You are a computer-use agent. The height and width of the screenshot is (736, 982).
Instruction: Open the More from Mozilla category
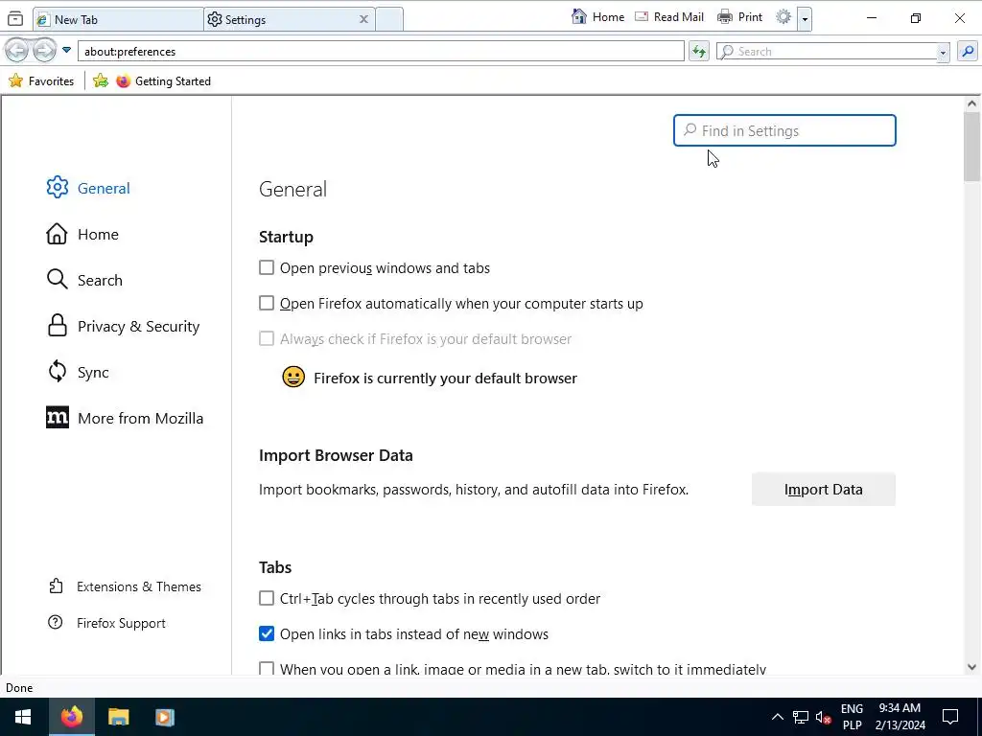125,418
